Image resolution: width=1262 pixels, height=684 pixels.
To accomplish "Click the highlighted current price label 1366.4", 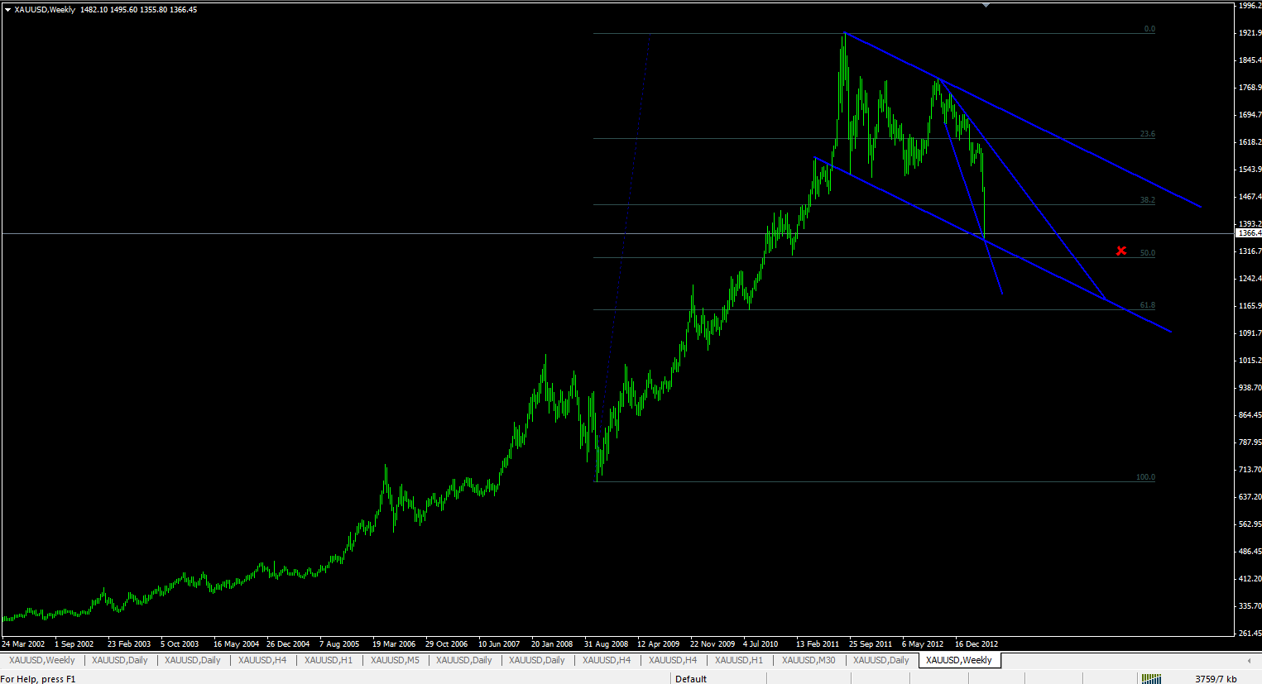I will pos(1249,233).
